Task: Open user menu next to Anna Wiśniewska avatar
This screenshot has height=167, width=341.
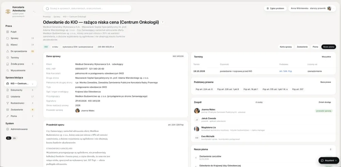Action: tap(333, 9)
